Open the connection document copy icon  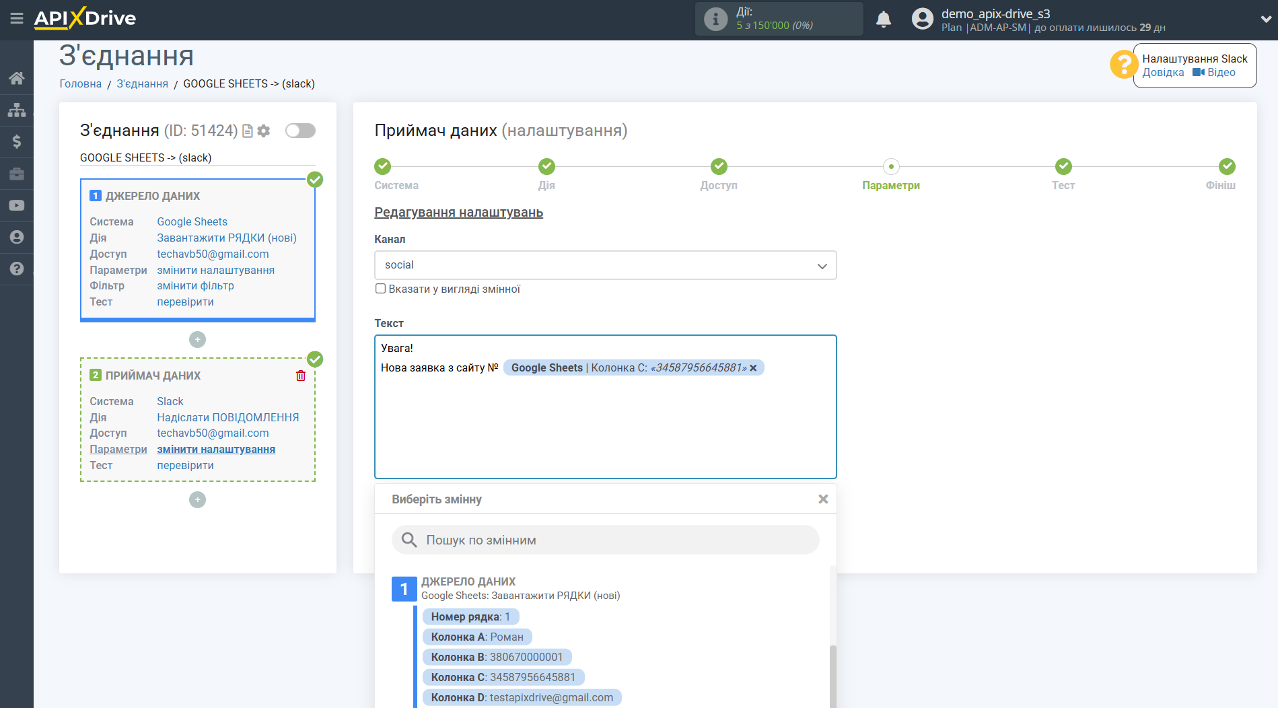coord(248,131)
